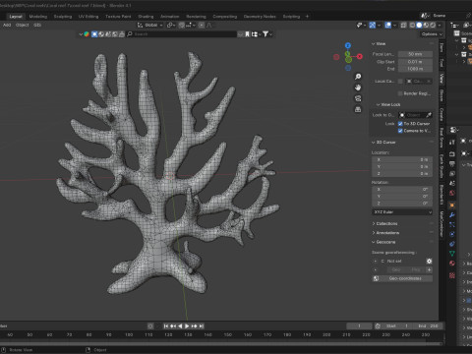Open the Modifiers wrench properties tab
Image resolution: width=472 pixels, height=354 pixels.
point(452,215)
